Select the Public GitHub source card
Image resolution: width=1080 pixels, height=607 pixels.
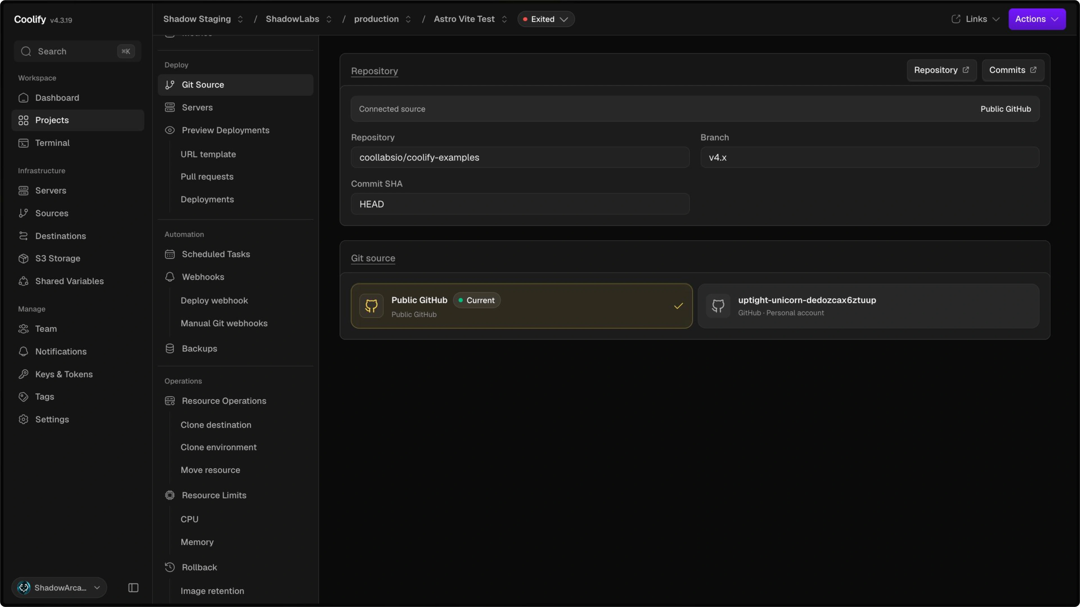521,306
